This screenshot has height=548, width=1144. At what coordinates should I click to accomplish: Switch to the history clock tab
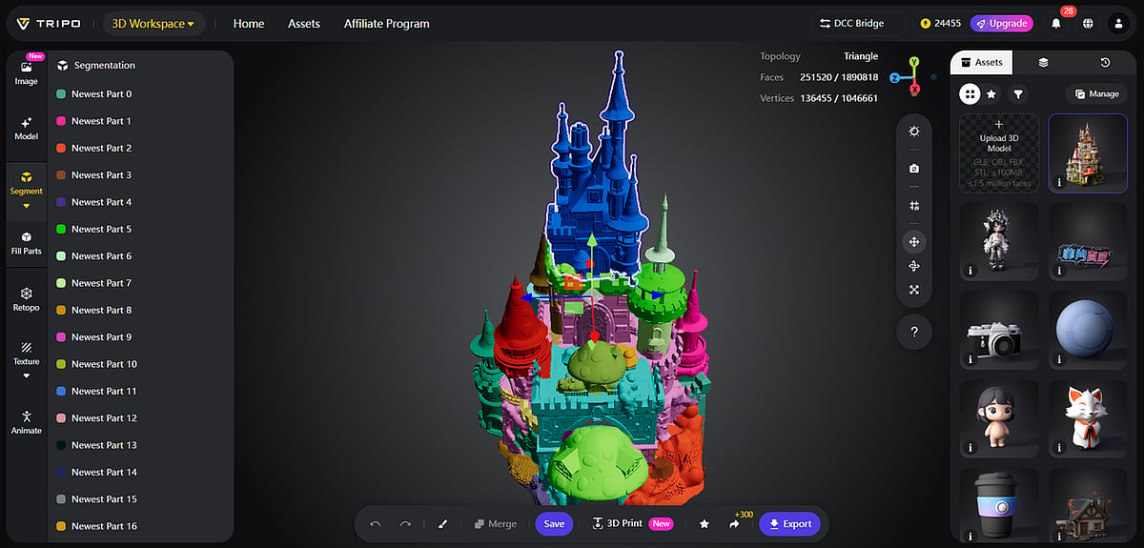click(1105, 62)
